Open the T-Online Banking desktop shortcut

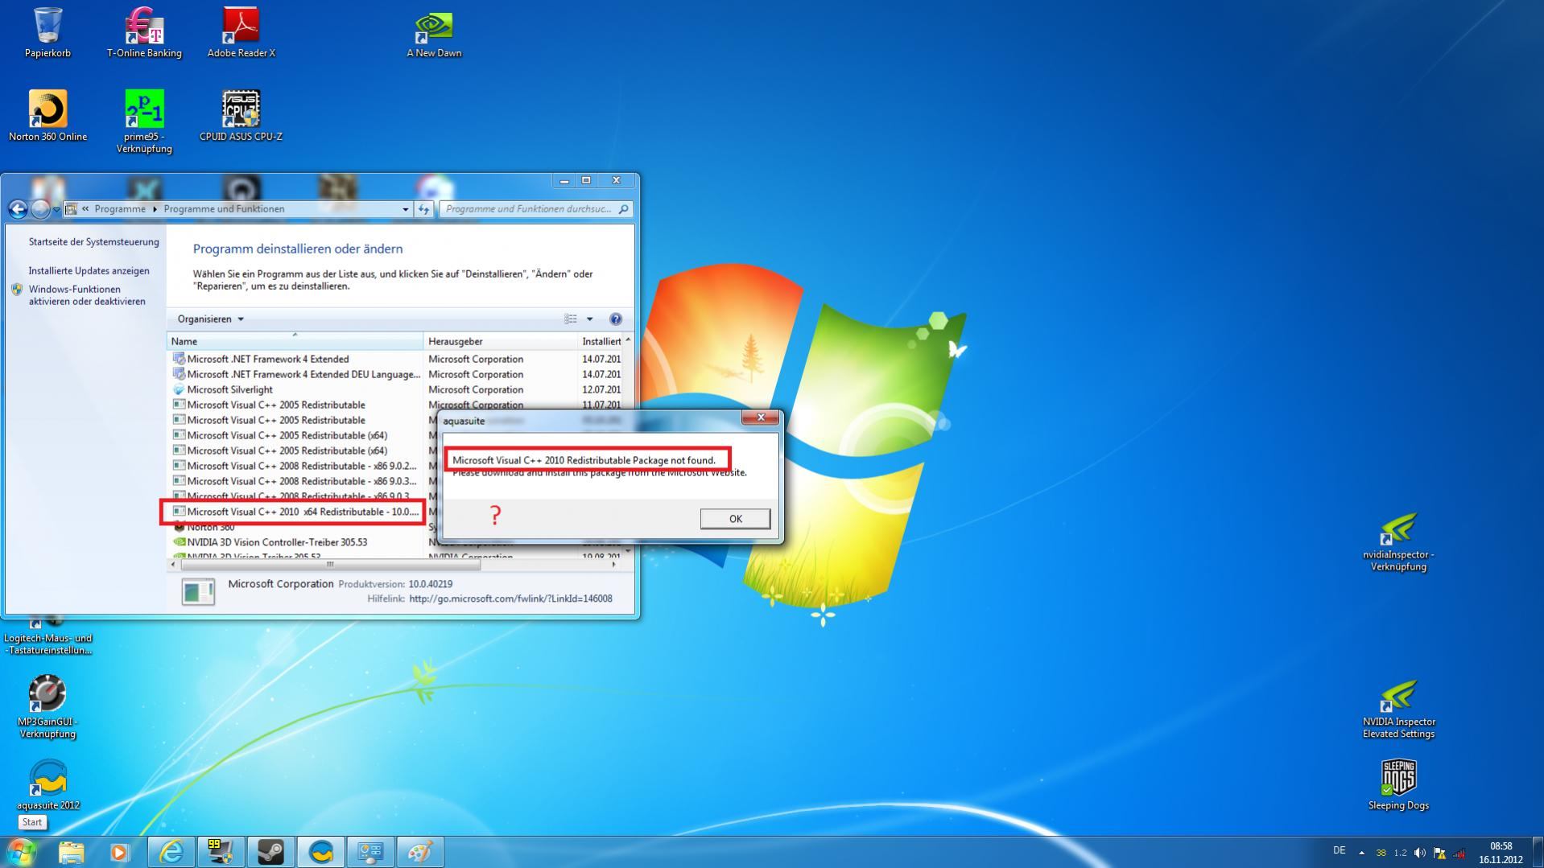click(x=144, y=32)
